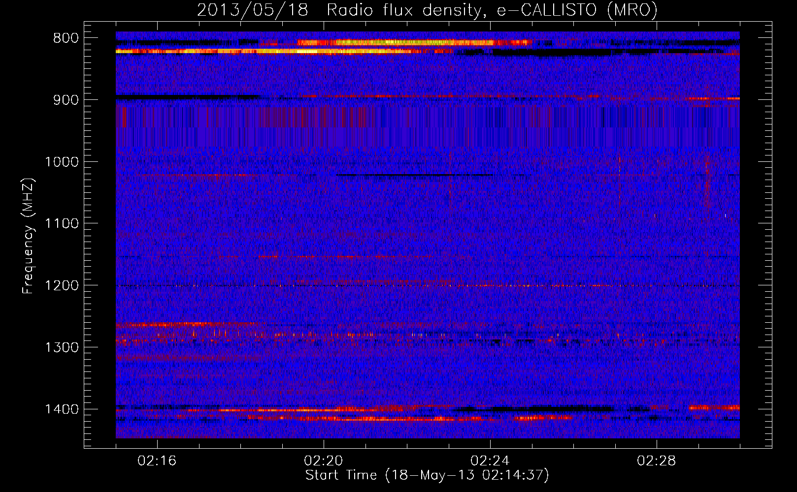Click the 1400 frequency tick label
Viewport: 797px width, 492px height.
62,409
